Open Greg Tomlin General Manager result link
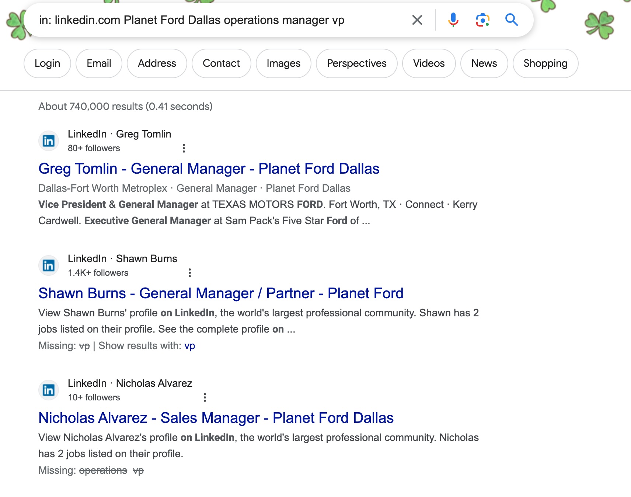 [209, 168]
